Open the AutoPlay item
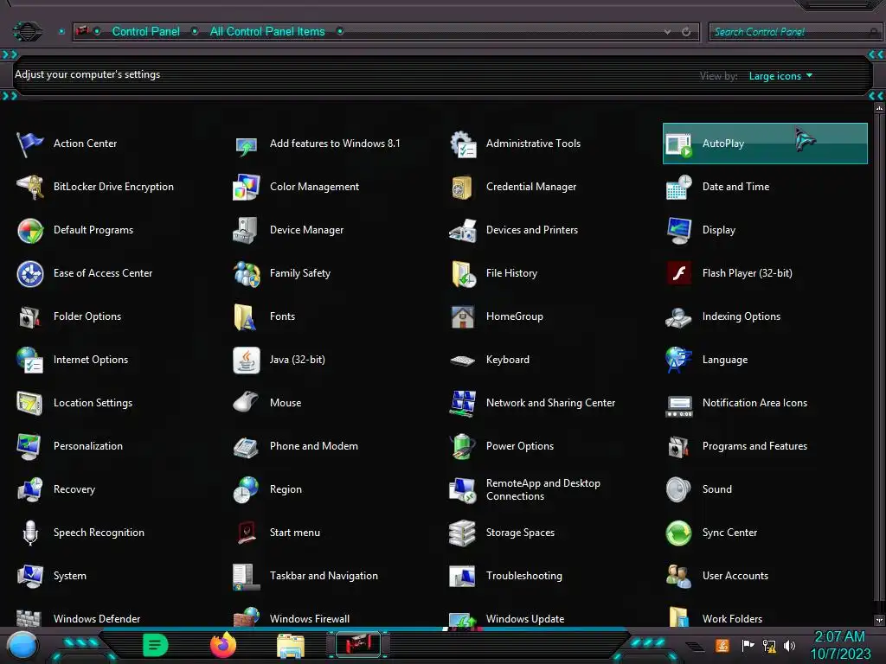Image resolution: width=886 pixels, height=664 pixels. coord(765,144)
